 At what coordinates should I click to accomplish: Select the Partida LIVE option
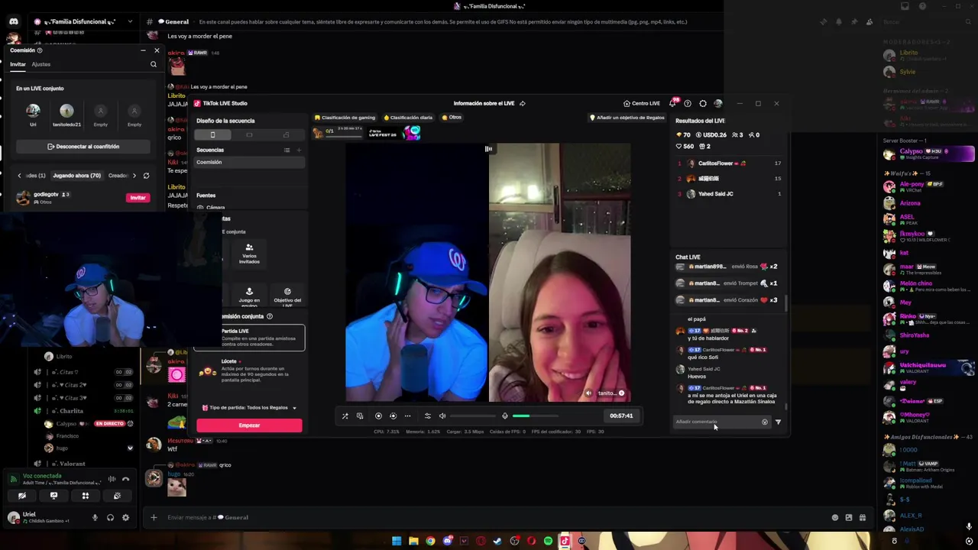tap(250, 338)
